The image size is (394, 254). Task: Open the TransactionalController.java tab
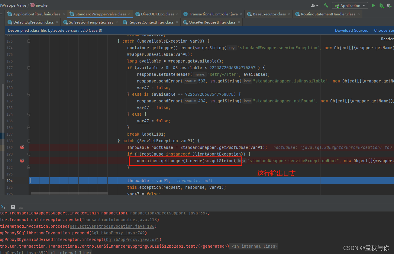coord(213,14)
